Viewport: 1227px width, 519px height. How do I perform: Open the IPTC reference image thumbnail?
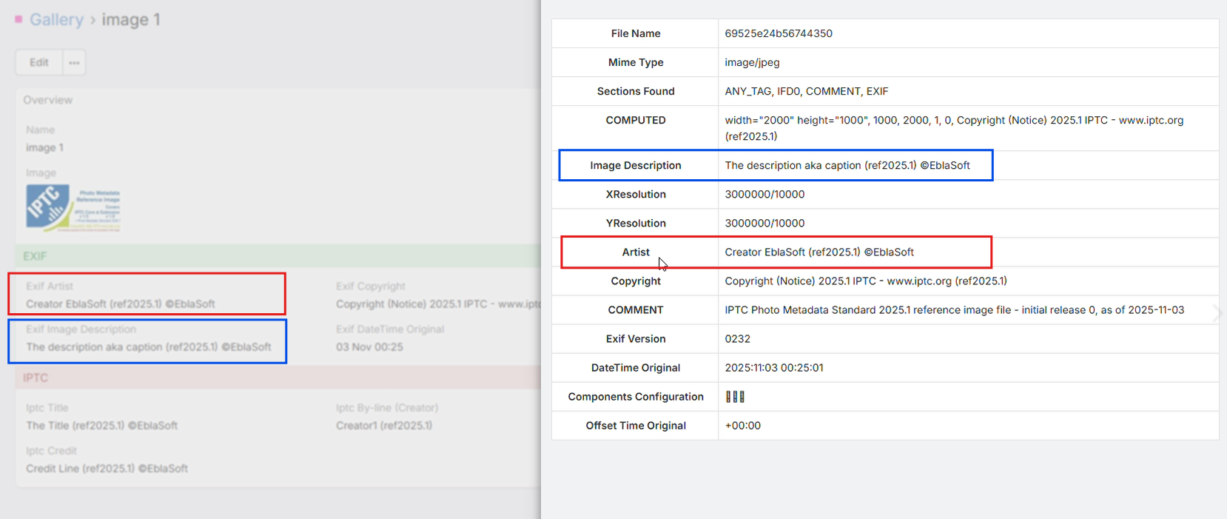[x=73, y=208]
